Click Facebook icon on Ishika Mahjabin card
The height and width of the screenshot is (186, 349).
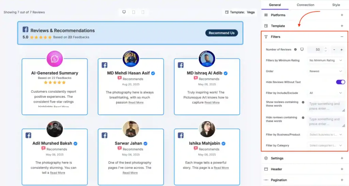point(181,135)
